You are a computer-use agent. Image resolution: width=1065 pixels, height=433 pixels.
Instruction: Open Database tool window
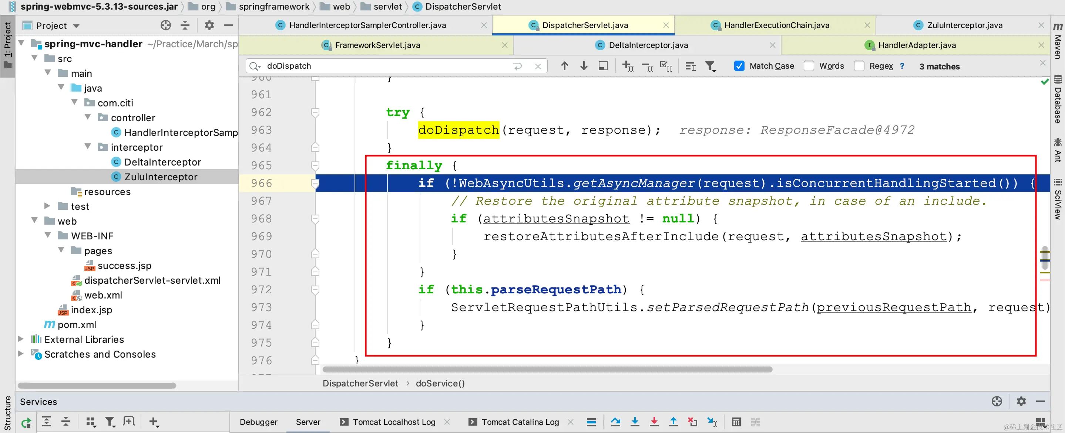point(1058,99)
